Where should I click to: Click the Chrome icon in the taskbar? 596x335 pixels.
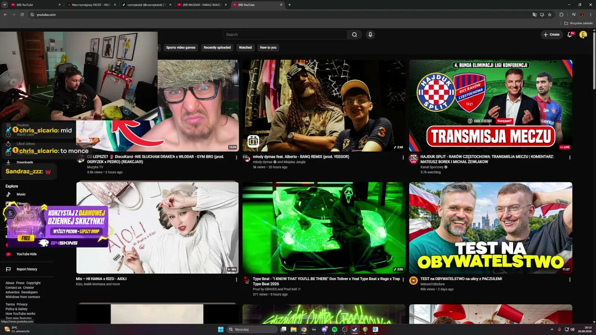point(304,329)
